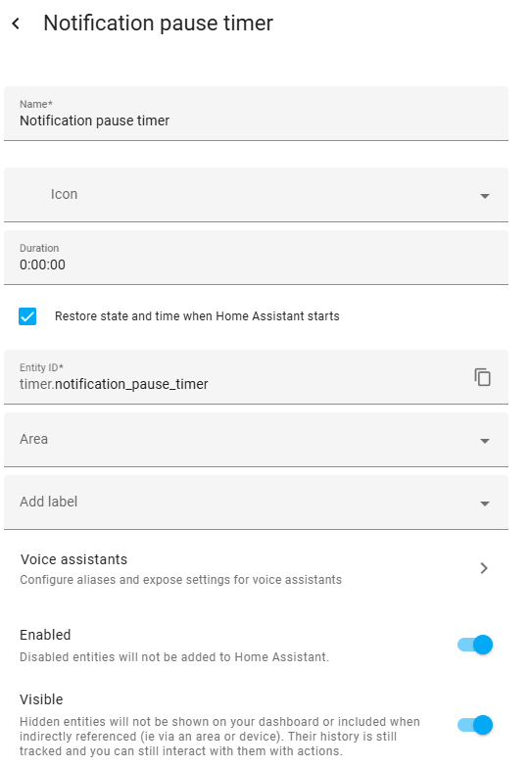Image resolution: width=530 pixels, height=768 pixels.
Task: Expand the Area selector
Action: coord(257,440)
